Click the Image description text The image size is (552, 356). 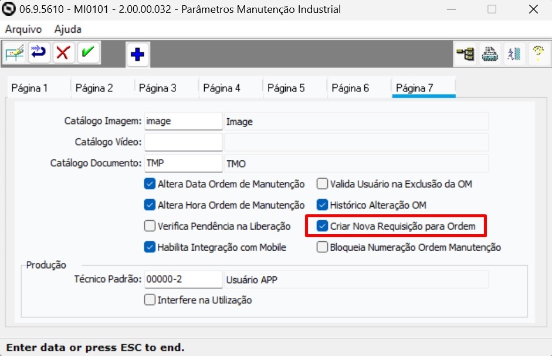point(239,122)
